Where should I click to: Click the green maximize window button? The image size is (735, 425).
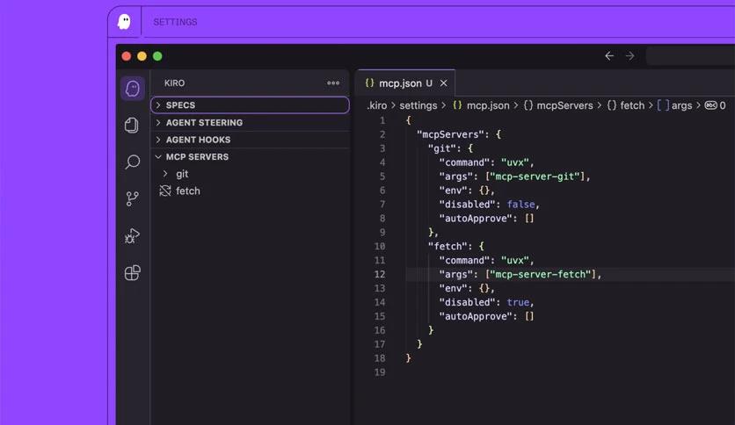(x=158, y=56)
